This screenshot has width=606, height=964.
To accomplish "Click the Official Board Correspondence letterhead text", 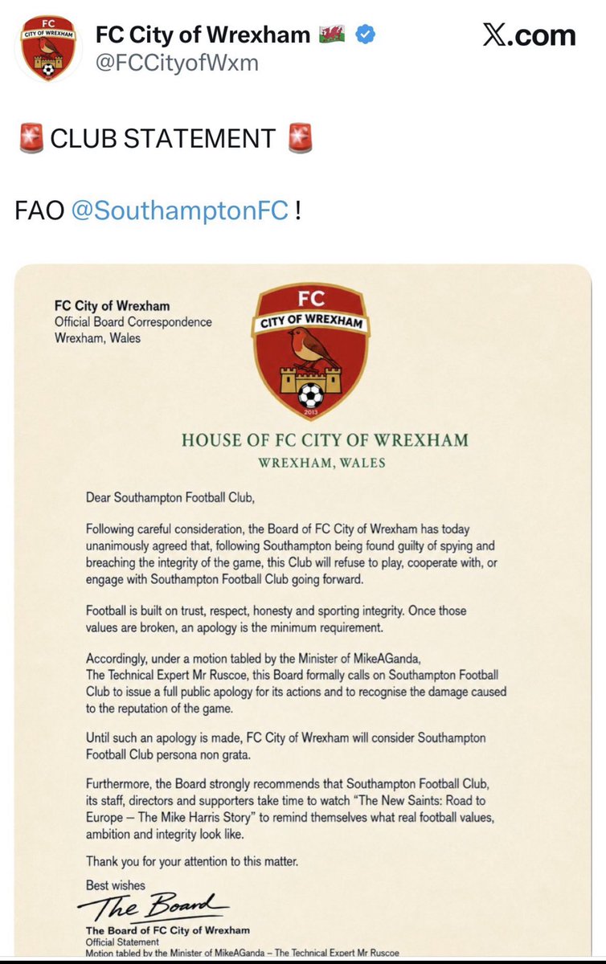I will coord(133,322).
